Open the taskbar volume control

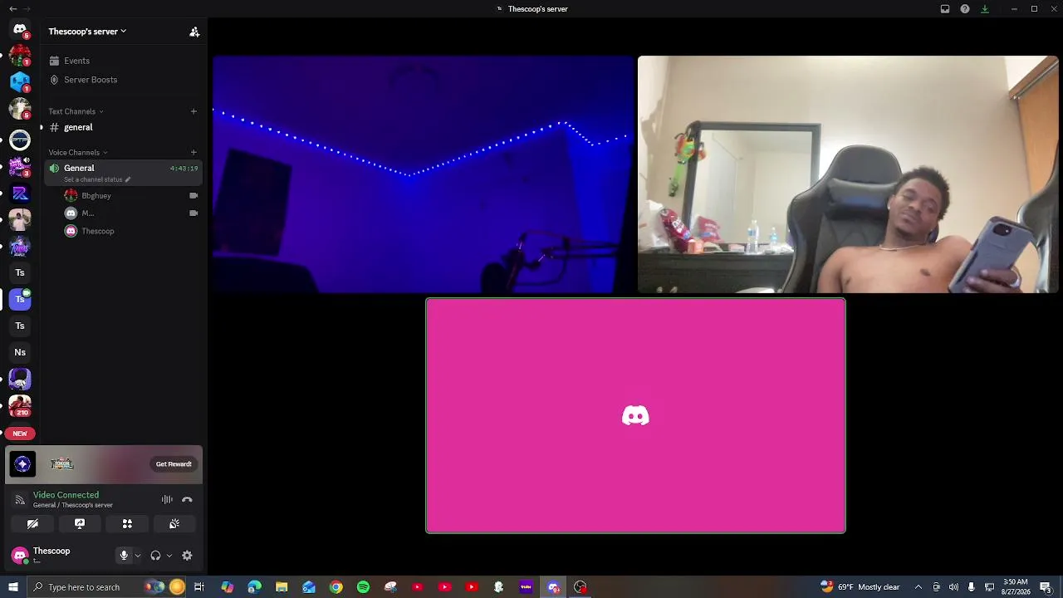pos(953,587)
